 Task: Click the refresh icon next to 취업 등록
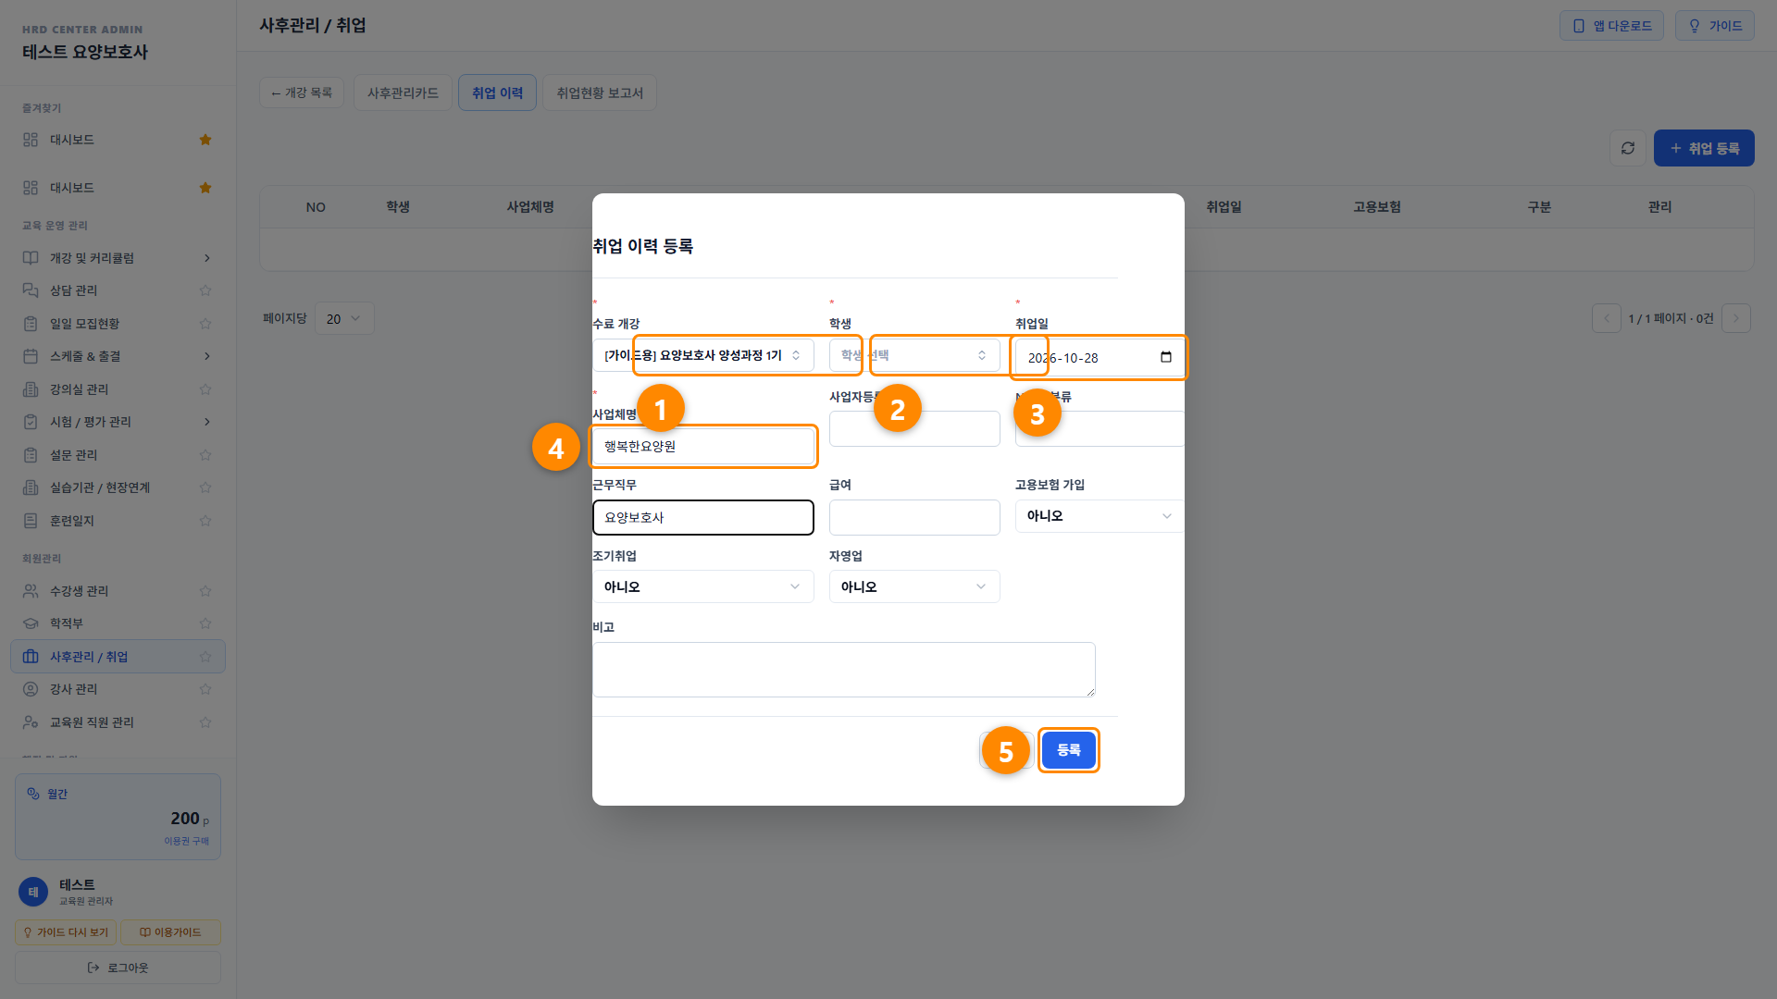(1628, 148)
